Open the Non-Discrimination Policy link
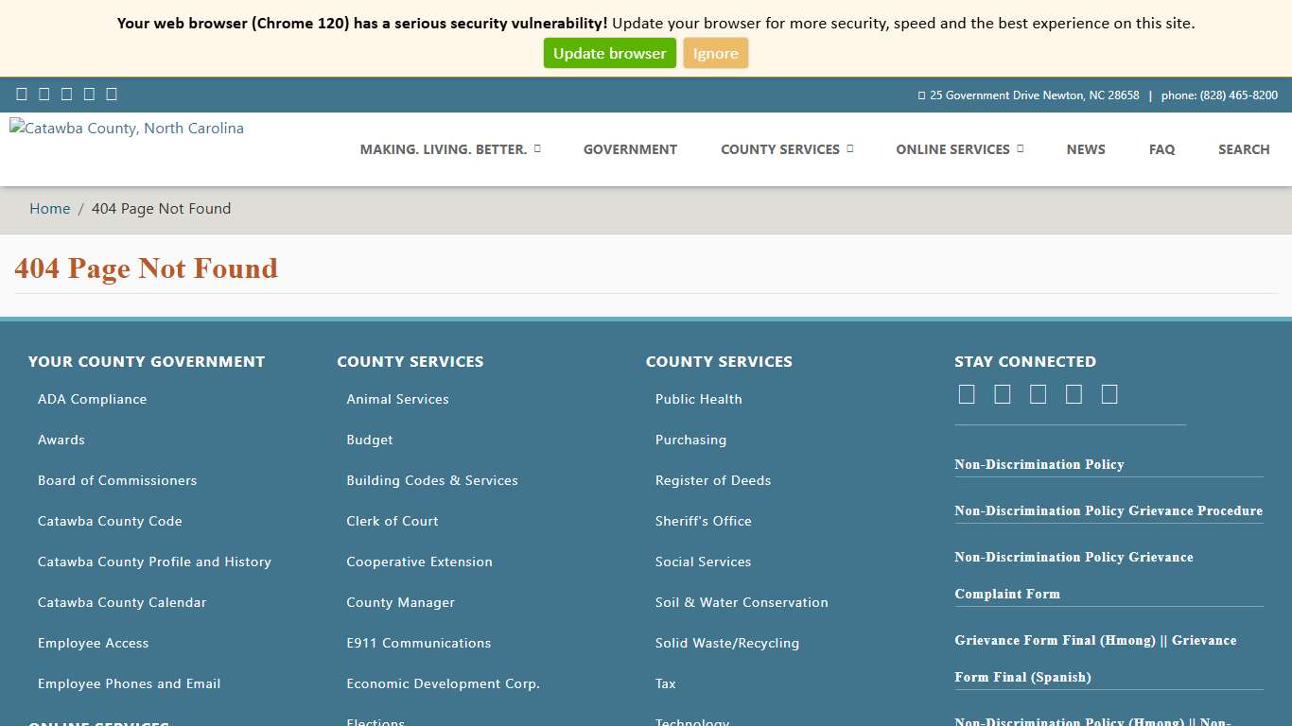This screenshot has height=726, width=1292. tap(1039, 464)
